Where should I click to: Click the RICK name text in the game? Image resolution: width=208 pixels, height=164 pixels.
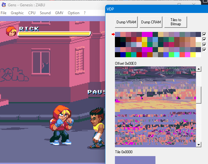pos(29,29)
